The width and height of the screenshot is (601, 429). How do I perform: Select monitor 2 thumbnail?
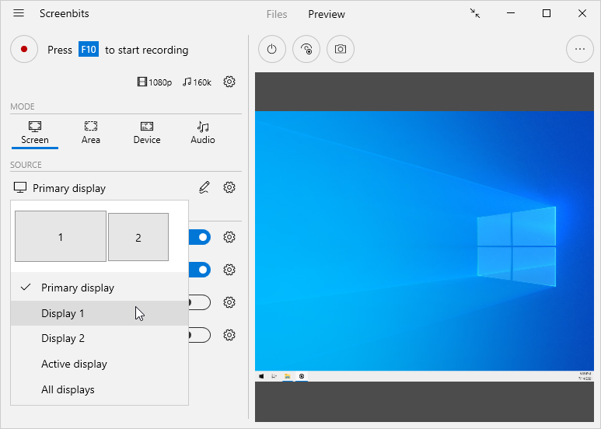click(138, 237)
